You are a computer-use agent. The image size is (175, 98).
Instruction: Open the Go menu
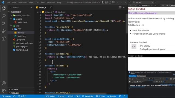(37, 2)
